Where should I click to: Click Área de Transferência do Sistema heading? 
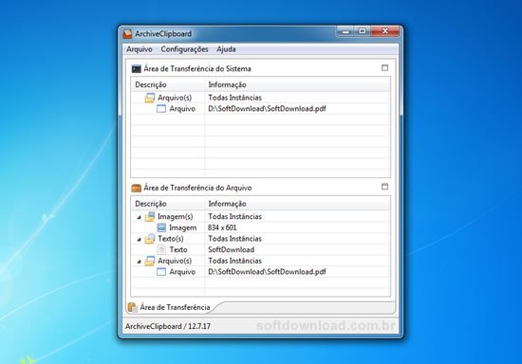[x=197, y=69]
